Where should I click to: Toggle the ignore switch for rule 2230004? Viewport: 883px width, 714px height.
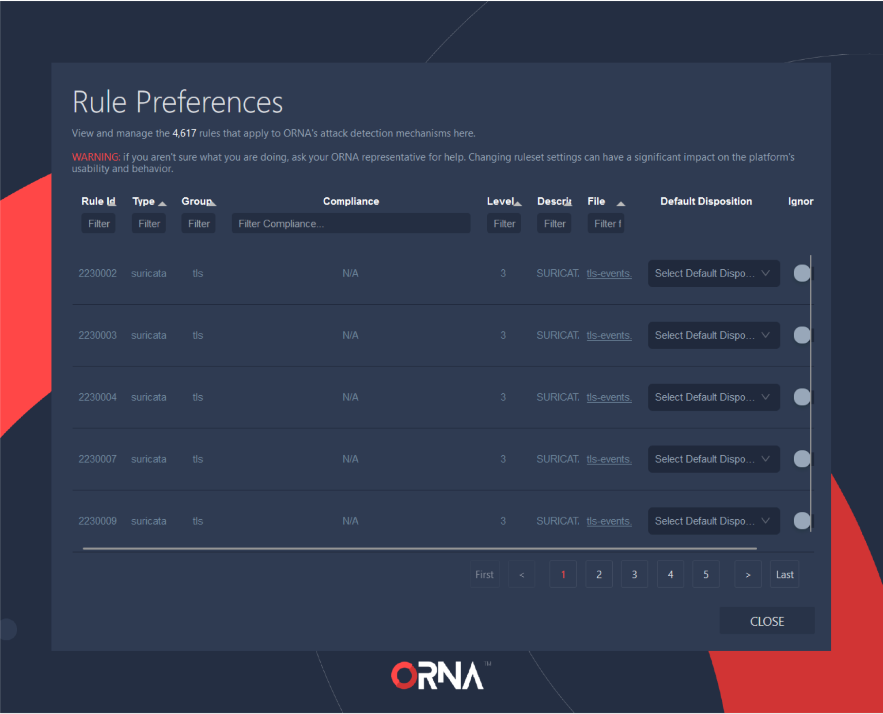[801, 397]
